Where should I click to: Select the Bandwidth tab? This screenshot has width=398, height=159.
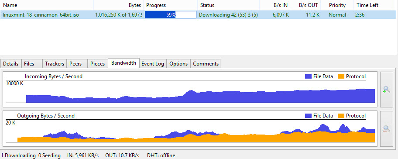124,63
